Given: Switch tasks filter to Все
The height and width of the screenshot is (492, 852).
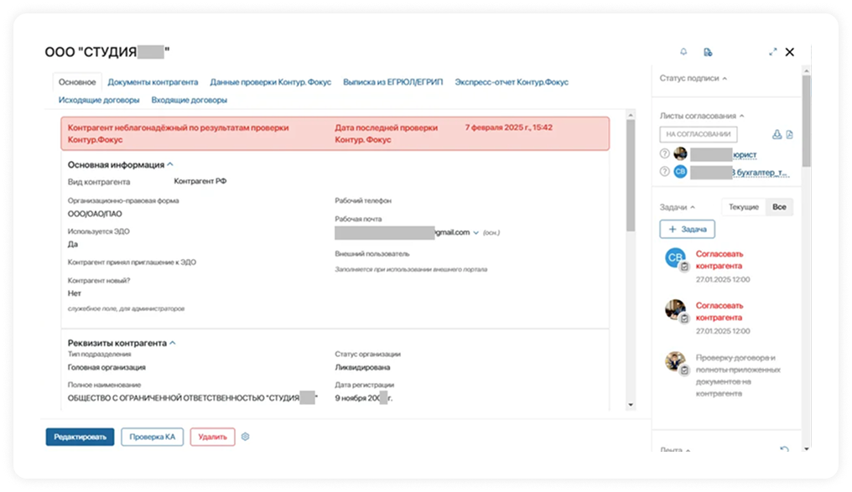Looking at the screenshot, I should (779, 206).
